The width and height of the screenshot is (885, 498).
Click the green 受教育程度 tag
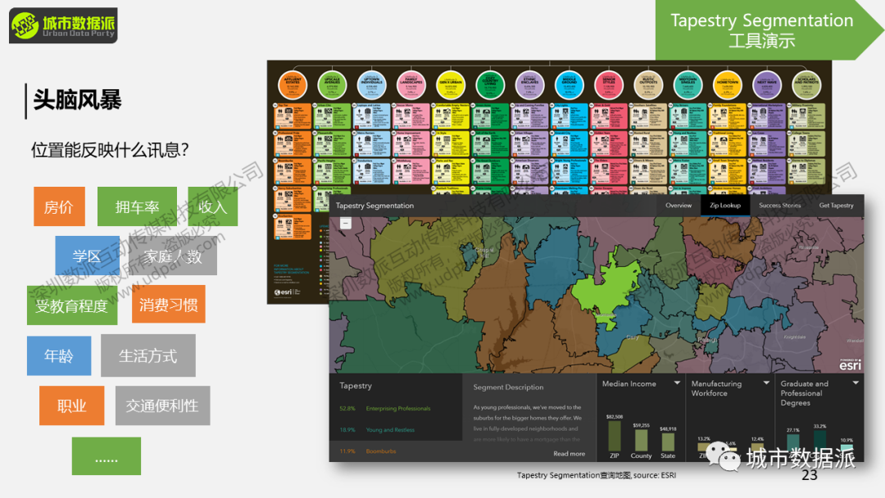coord(72,306)
